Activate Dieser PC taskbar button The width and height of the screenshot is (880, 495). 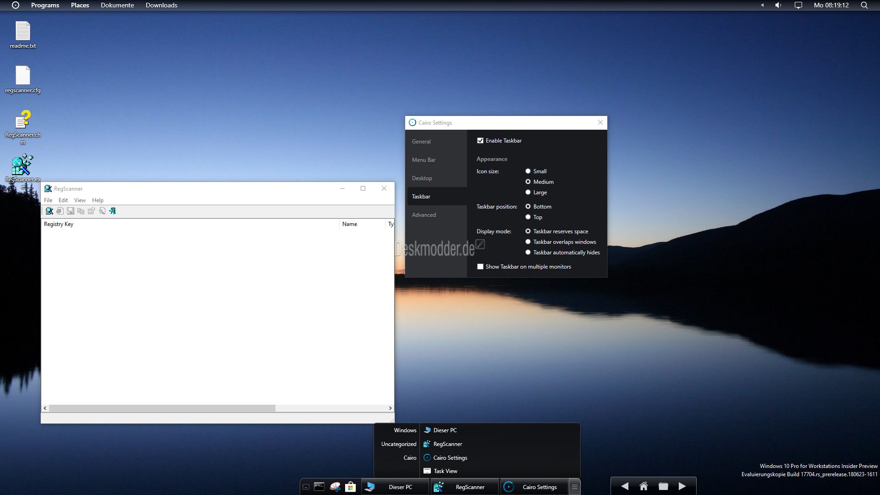395,487
